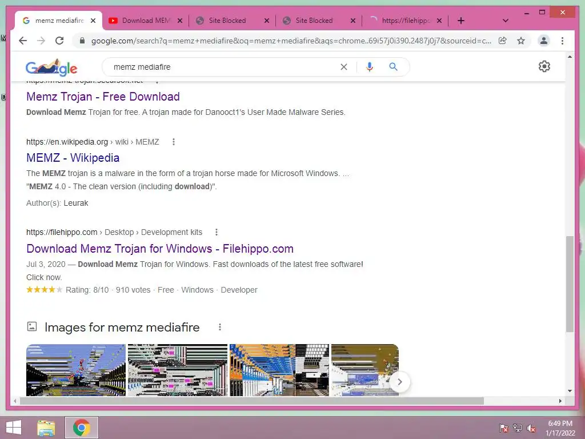Screen dimensions: 585x439
Task: Click the Google doodle logo
Action: (51, 67)
